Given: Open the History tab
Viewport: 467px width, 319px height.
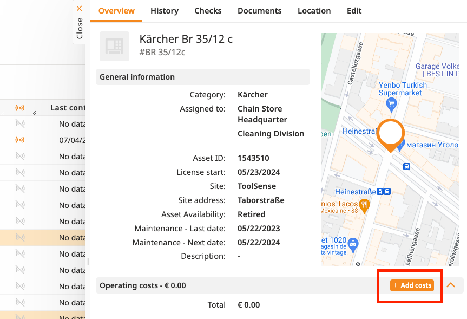Looking at the screenshot, I should (165, 11).
